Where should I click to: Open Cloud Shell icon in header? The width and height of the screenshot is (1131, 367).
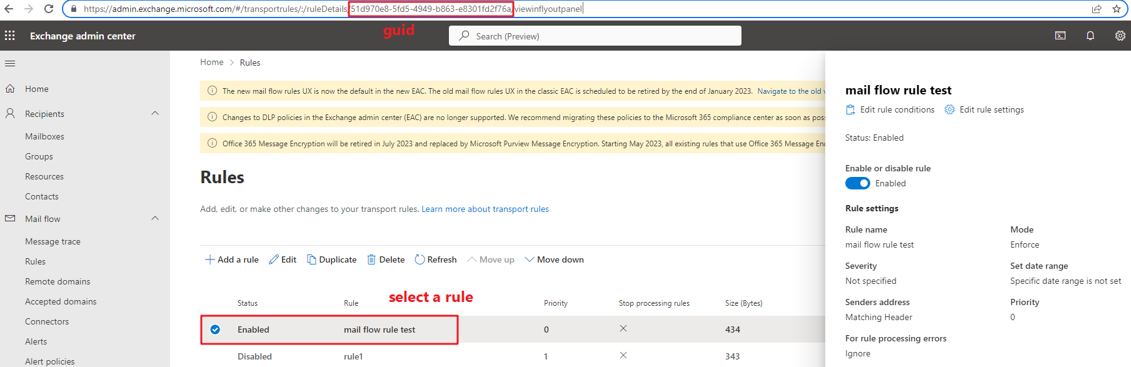click(1060, 36)
